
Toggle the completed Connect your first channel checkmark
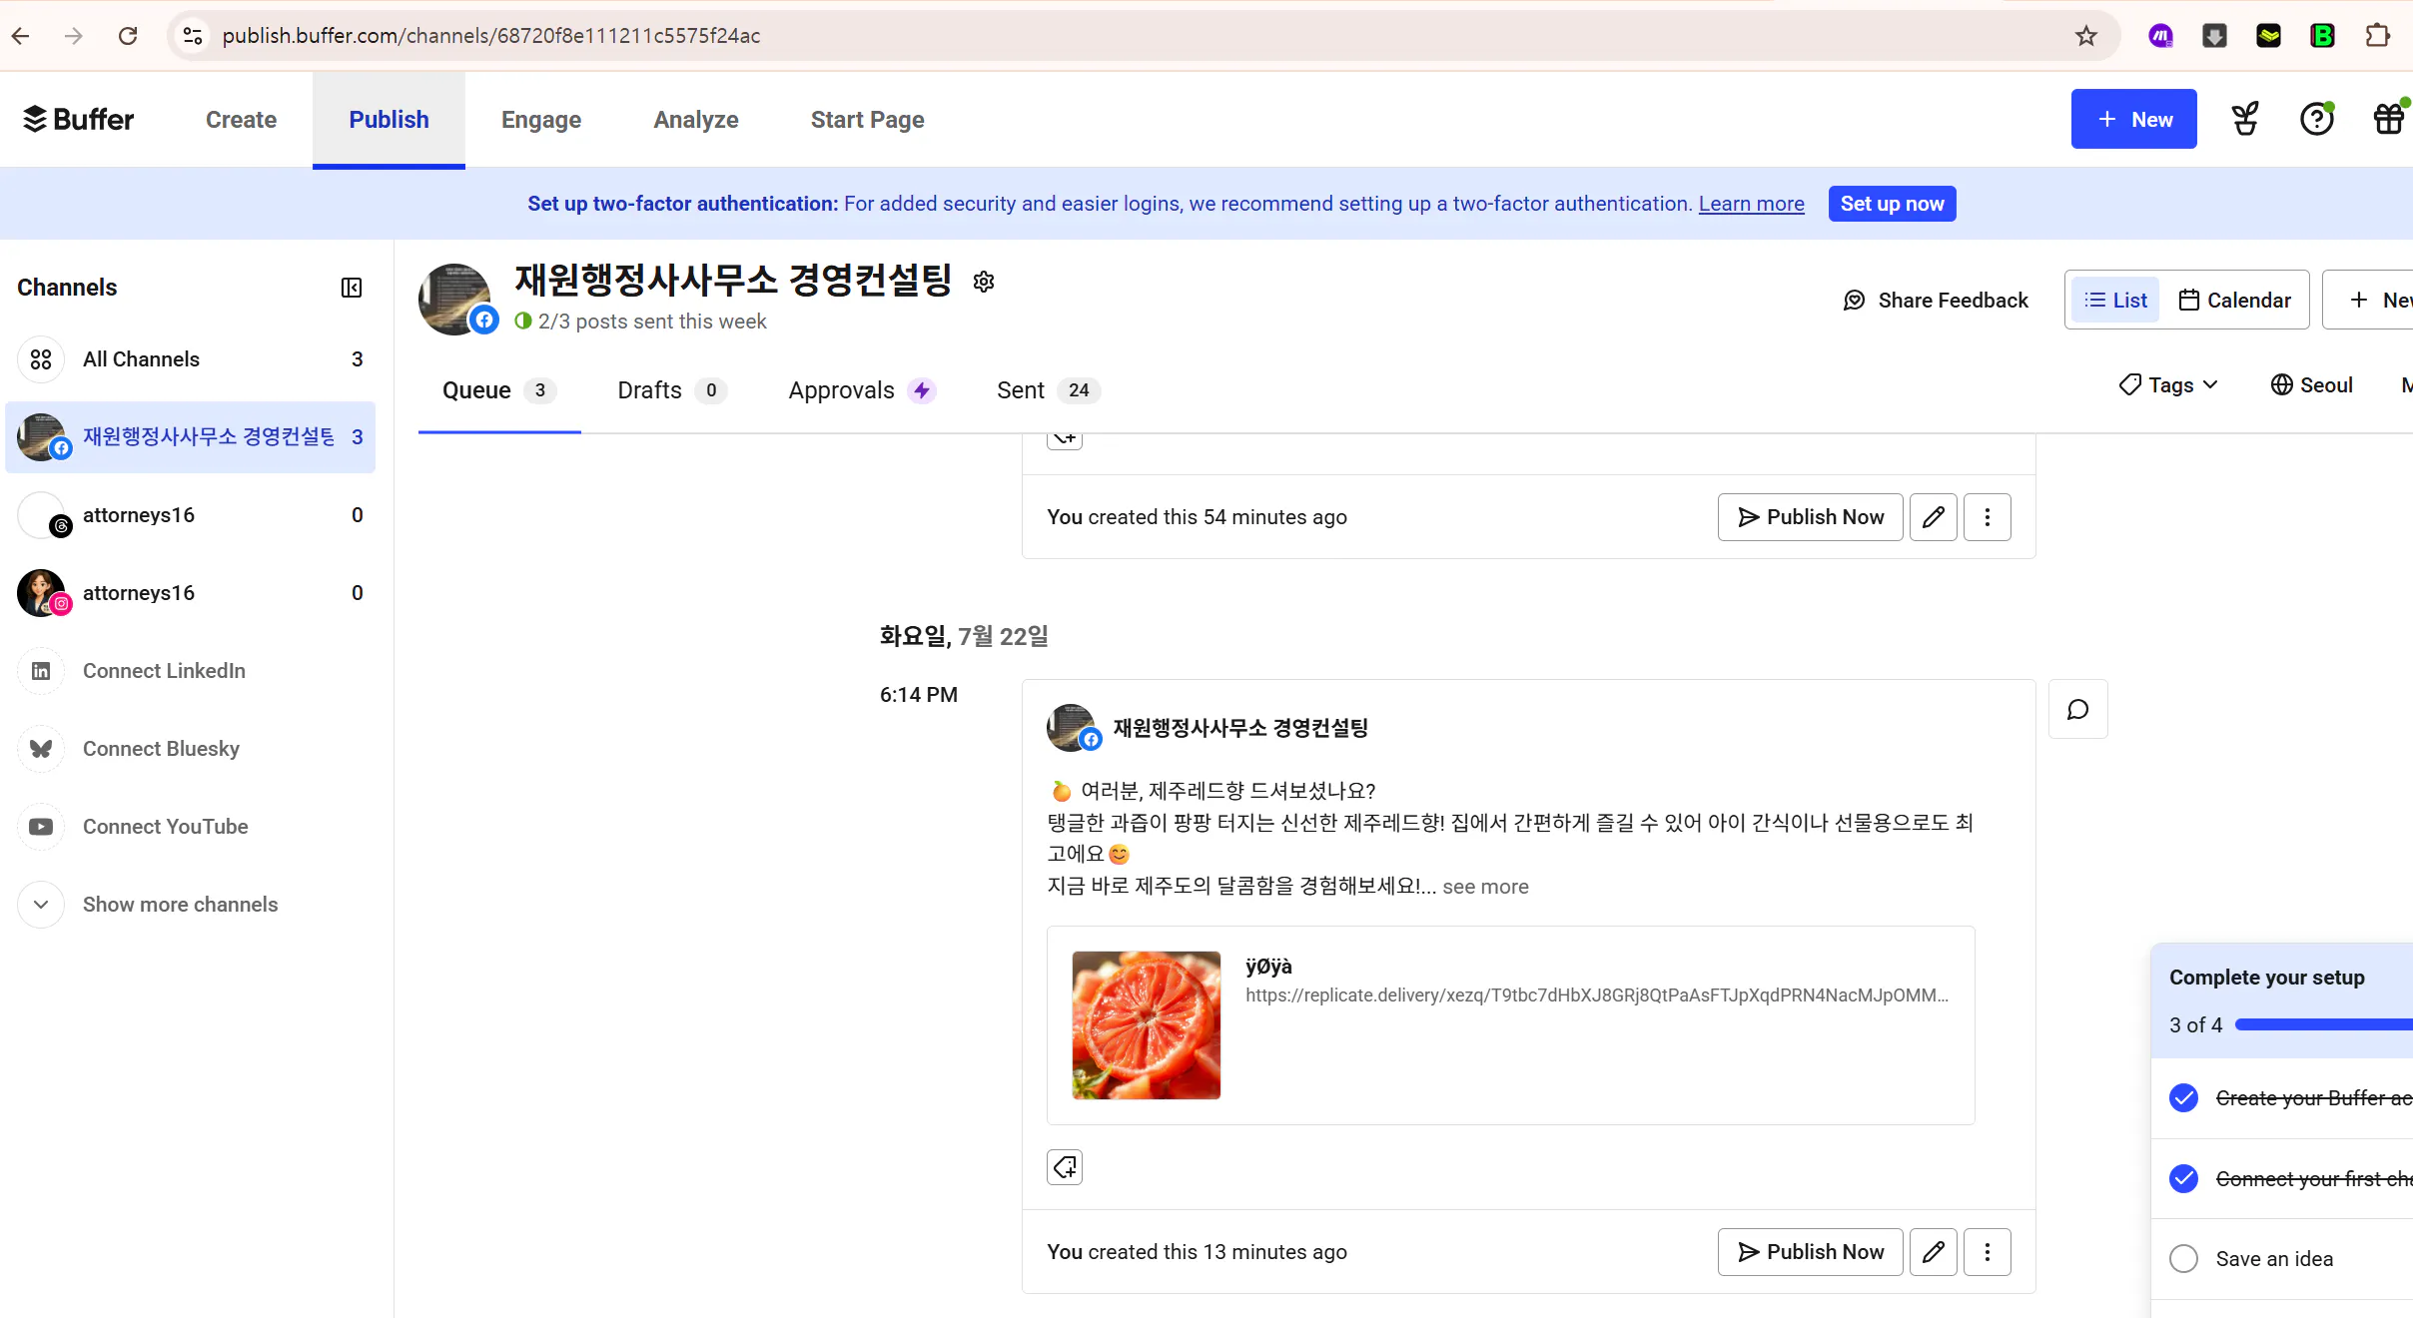point(2183,1178)
